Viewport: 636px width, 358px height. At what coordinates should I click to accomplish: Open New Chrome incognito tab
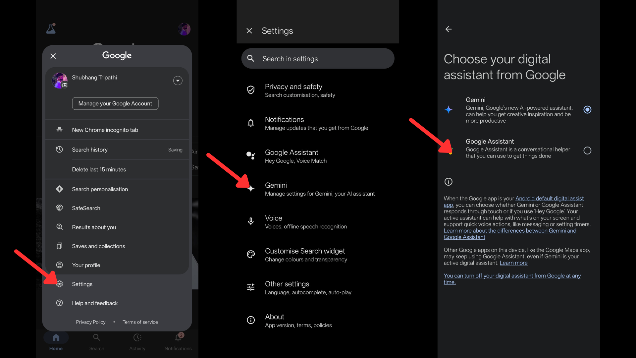pyautogui.click(x=117, y=130)
